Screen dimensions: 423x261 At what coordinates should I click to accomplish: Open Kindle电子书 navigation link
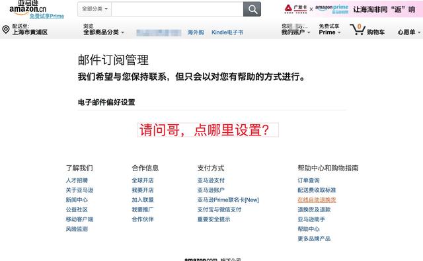(227, 32)
